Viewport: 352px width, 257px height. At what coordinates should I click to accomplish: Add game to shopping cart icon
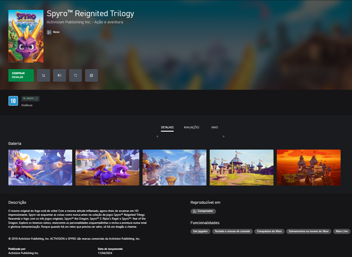[x=43, y=75]
